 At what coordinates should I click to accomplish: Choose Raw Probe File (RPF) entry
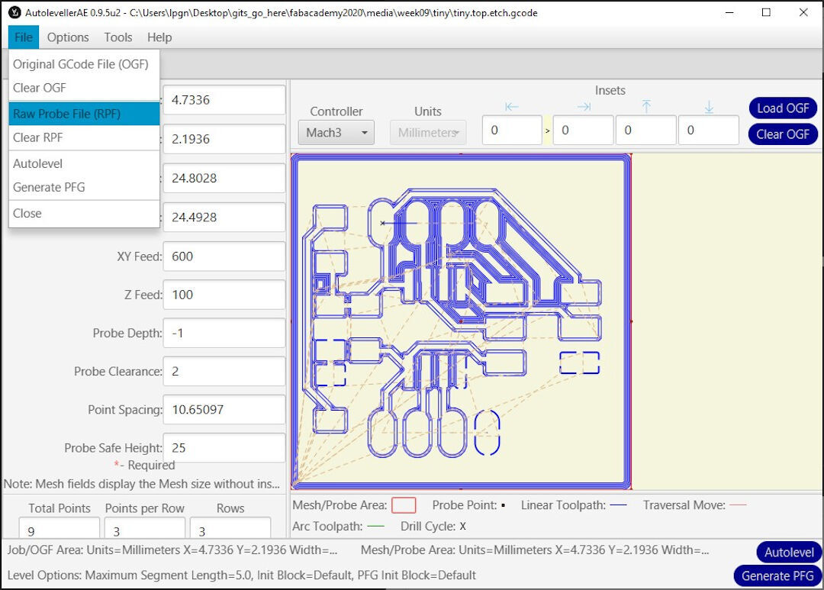point(84,114)
